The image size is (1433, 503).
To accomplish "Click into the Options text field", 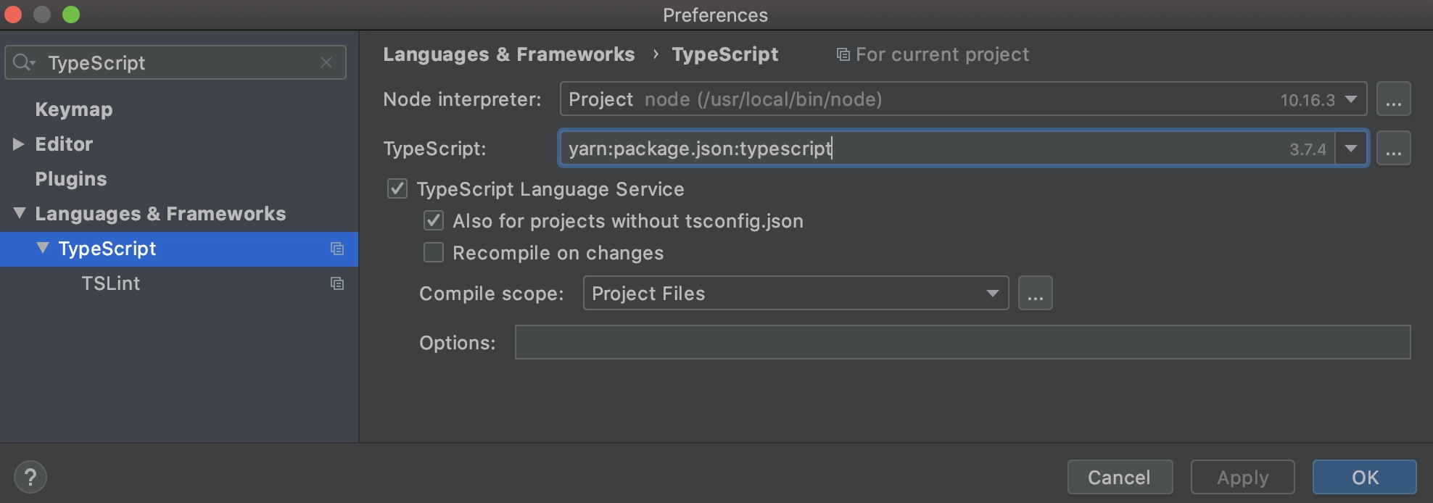I will click(x=962, y=342).
